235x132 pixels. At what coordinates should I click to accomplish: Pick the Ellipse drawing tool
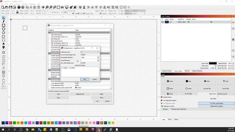pyautogui.click(x=3, y=29)
